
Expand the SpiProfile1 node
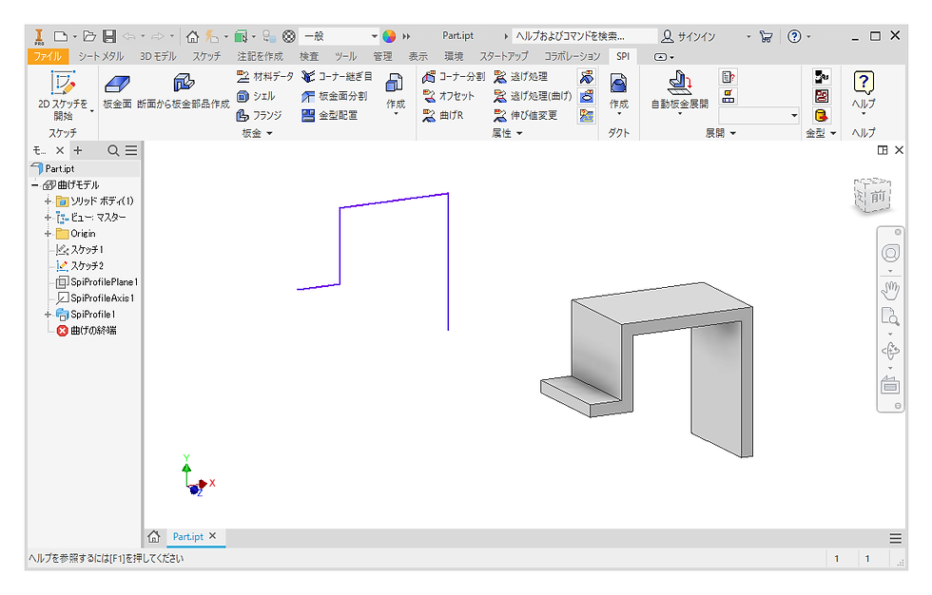pyautogui.click(x=48, y=314)
